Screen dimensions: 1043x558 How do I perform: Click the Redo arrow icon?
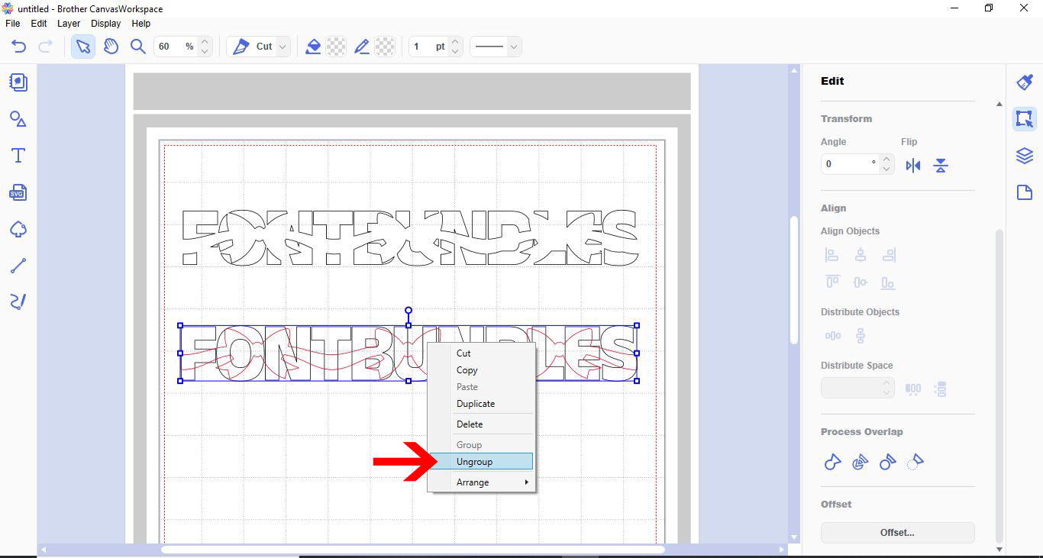45,47
